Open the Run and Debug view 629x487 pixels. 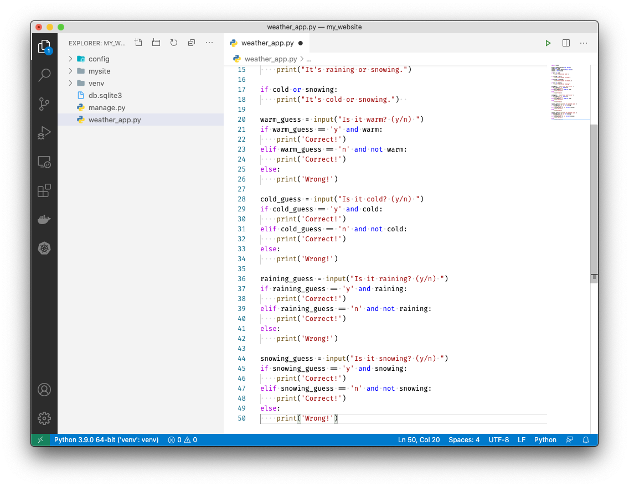tap(44, 133)
